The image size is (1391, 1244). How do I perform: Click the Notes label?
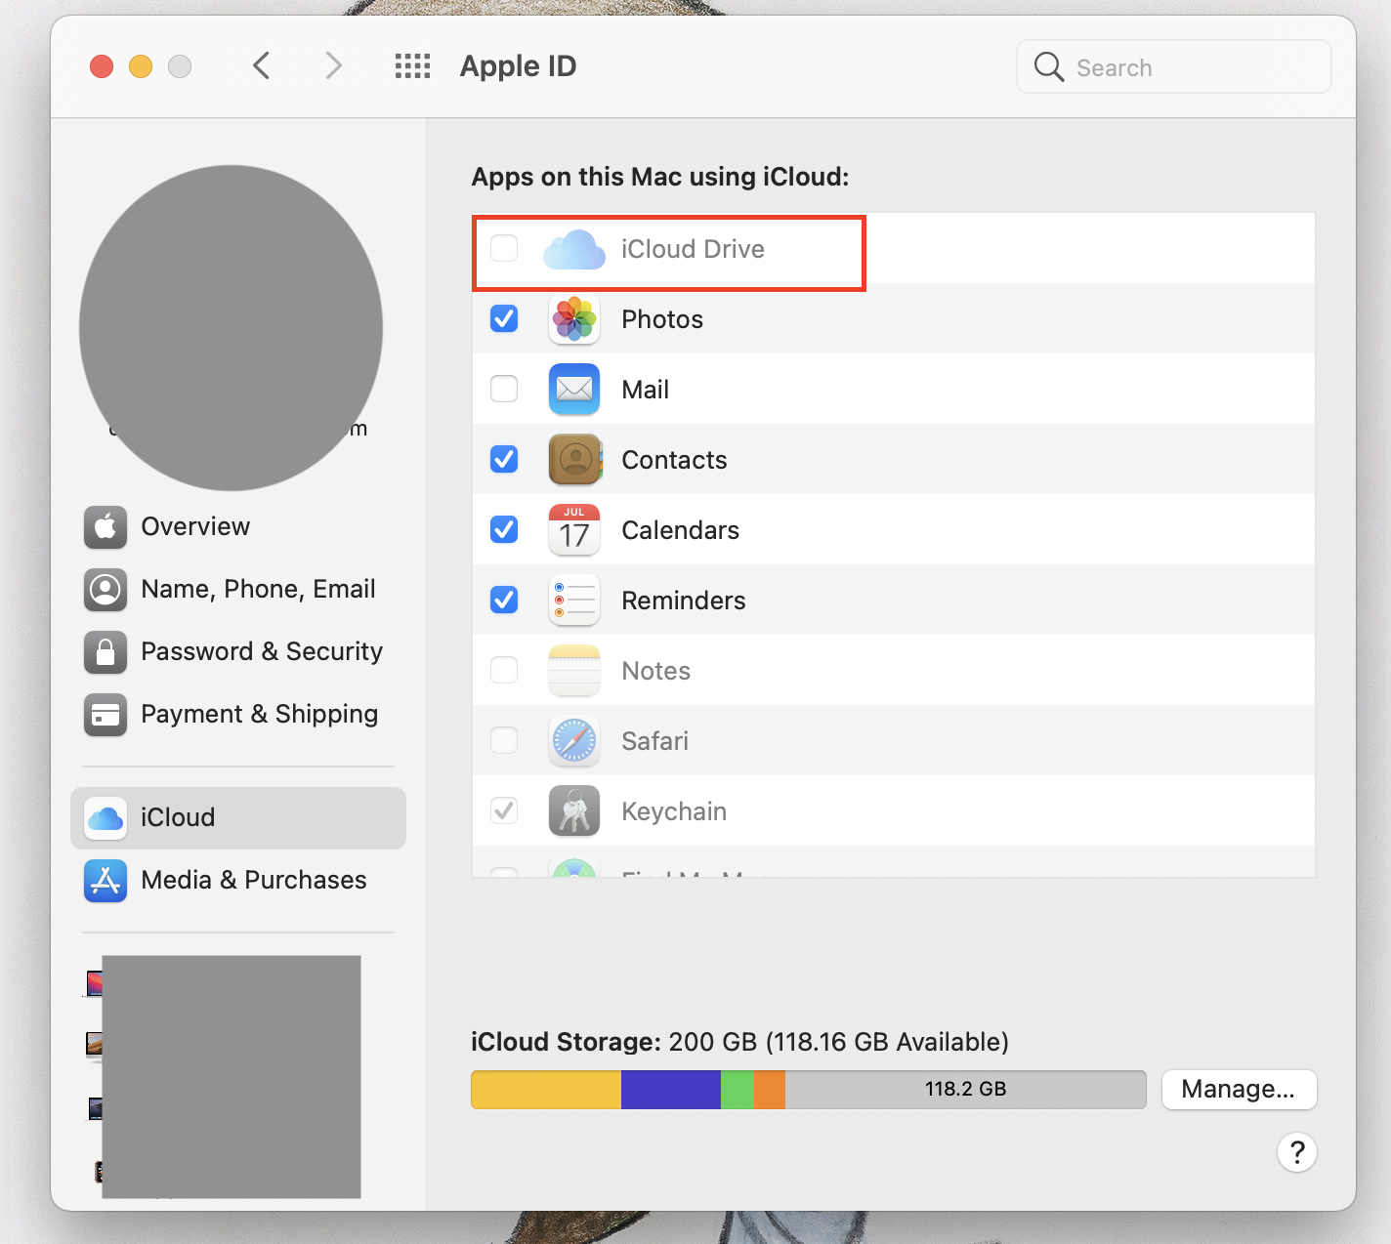[656, 671]
